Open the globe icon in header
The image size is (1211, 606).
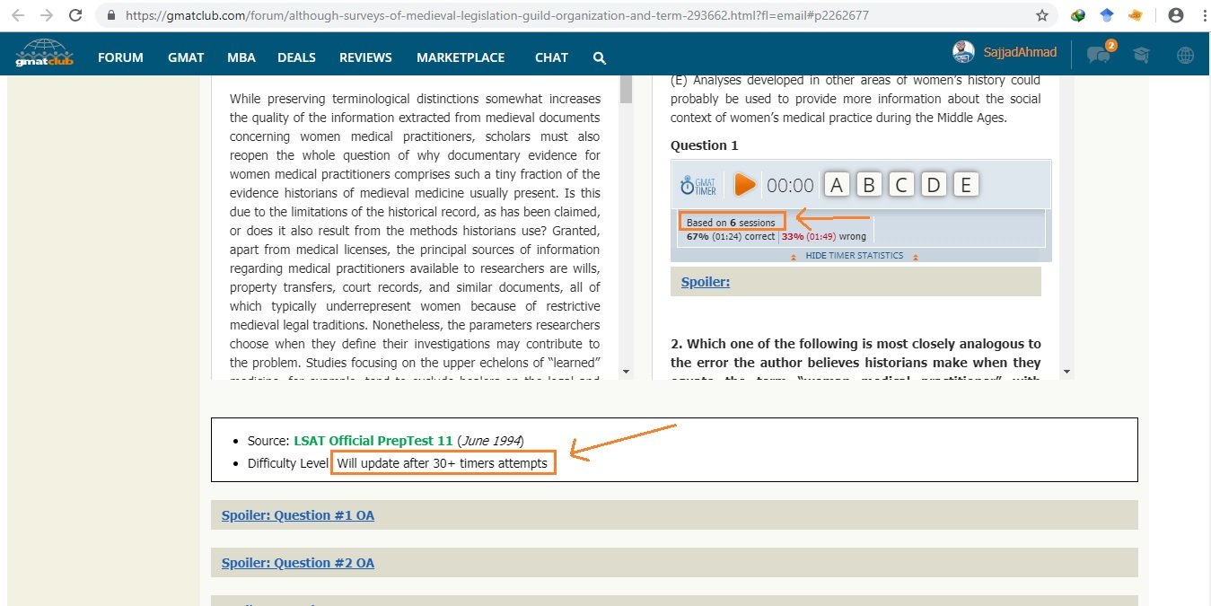tap(1185, 55)
